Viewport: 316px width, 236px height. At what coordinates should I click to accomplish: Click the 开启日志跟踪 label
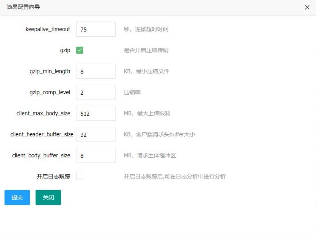pyautogui.click(x=53, y=176)
